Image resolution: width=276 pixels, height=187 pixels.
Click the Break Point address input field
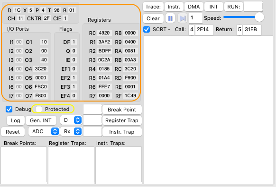pos(92,110)
